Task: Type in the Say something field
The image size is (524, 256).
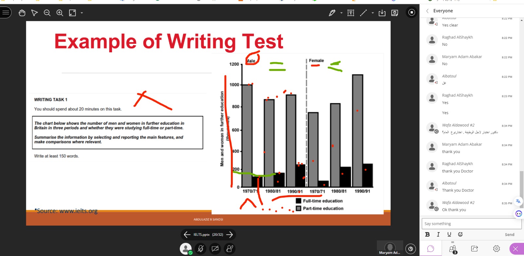Action: pos(471,224)
